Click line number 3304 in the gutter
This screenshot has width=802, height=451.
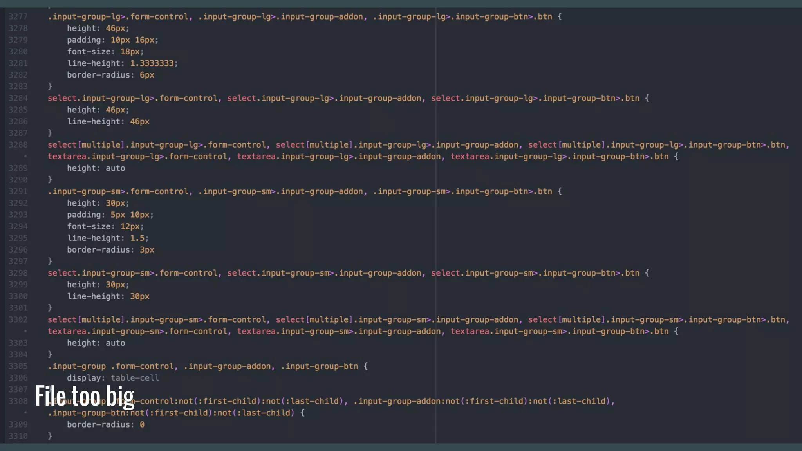click(x=18, y=354)
